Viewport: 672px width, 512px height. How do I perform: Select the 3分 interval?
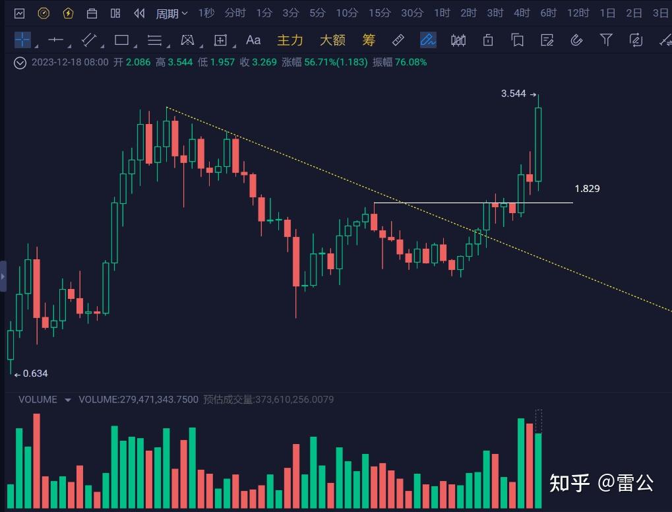(x=290, y=13)
